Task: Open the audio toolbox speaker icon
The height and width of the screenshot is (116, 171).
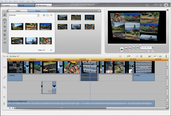Action: pyautogui.click(x=8, y=56)
